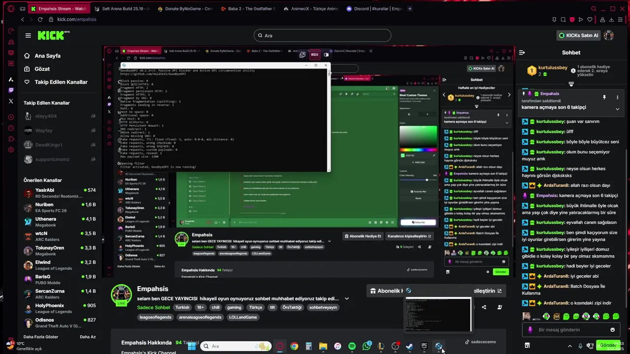Reload the kick.com page
This screenshot has height=354, width=630.
40,19
